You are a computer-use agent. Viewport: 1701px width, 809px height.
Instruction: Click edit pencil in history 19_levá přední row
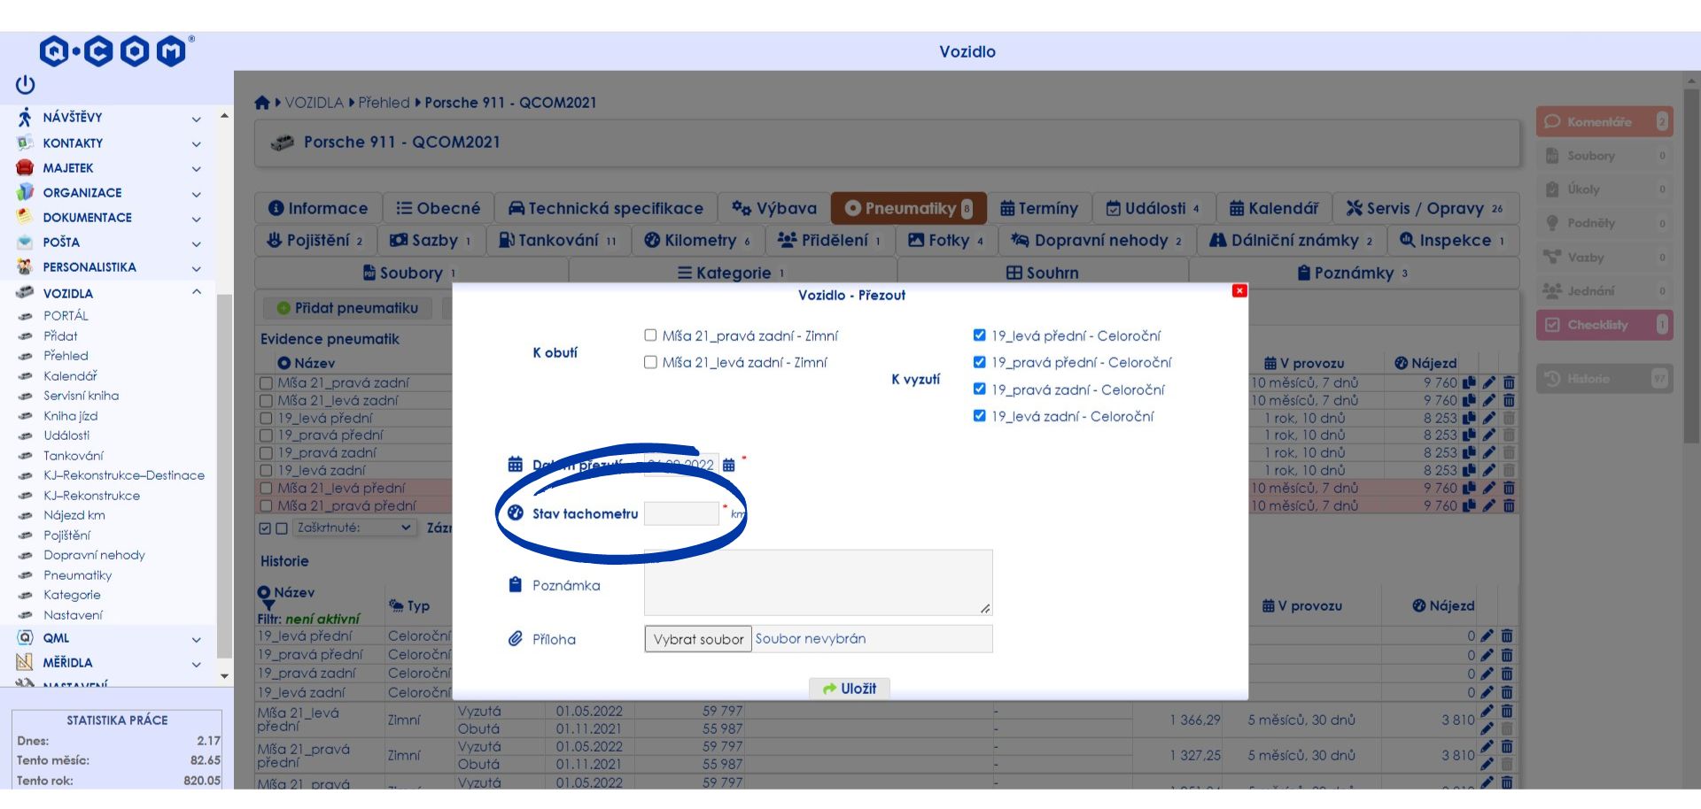pos(1487,636)
